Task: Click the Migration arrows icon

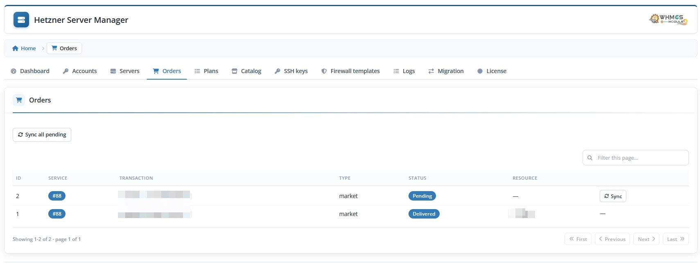Action: [x=431, y=71]
